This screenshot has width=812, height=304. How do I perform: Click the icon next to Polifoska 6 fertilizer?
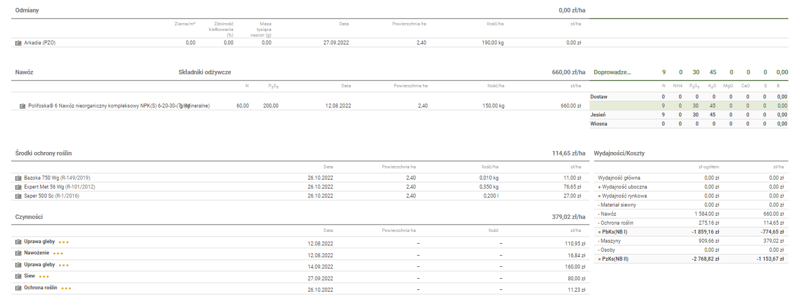[x=23, y=106]
